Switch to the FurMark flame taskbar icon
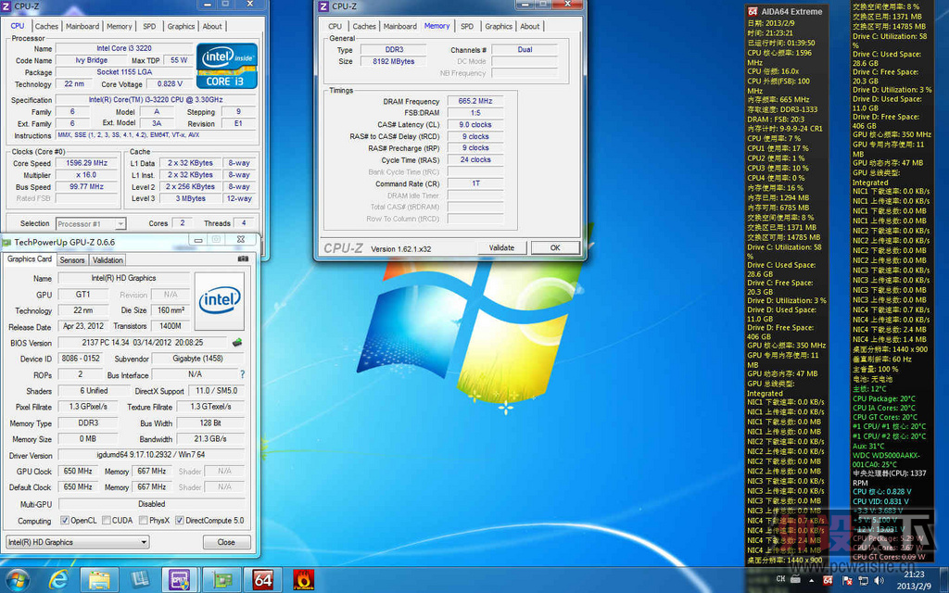This screenshot has width=949, height=593. tap(303, 580)
